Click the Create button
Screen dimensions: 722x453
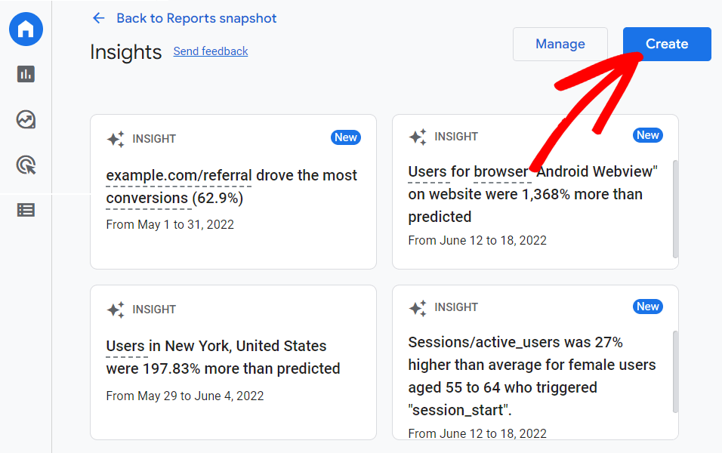pos(667,44)
